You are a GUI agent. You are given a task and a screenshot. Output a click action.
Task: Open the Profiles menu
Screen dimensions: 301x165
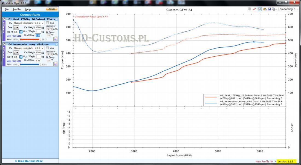pos(17,9)
